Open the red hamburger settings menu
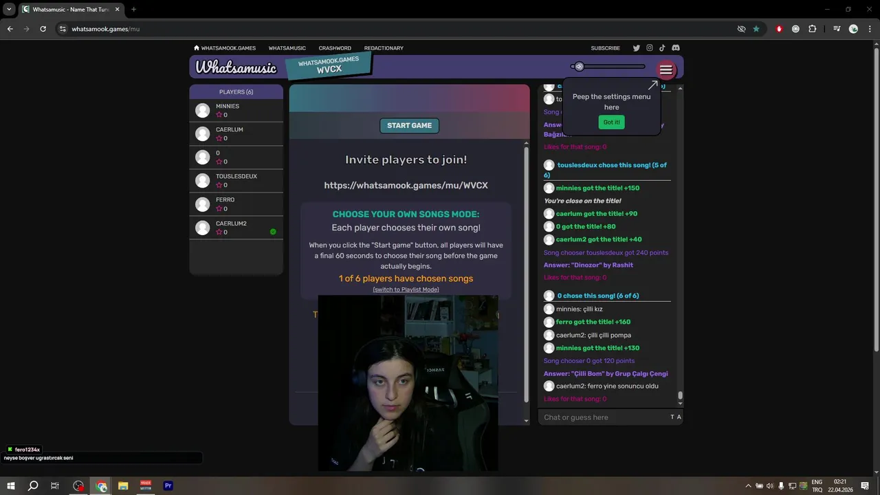The height and width of the screenshot is (495, 880). tap(665, 69)
